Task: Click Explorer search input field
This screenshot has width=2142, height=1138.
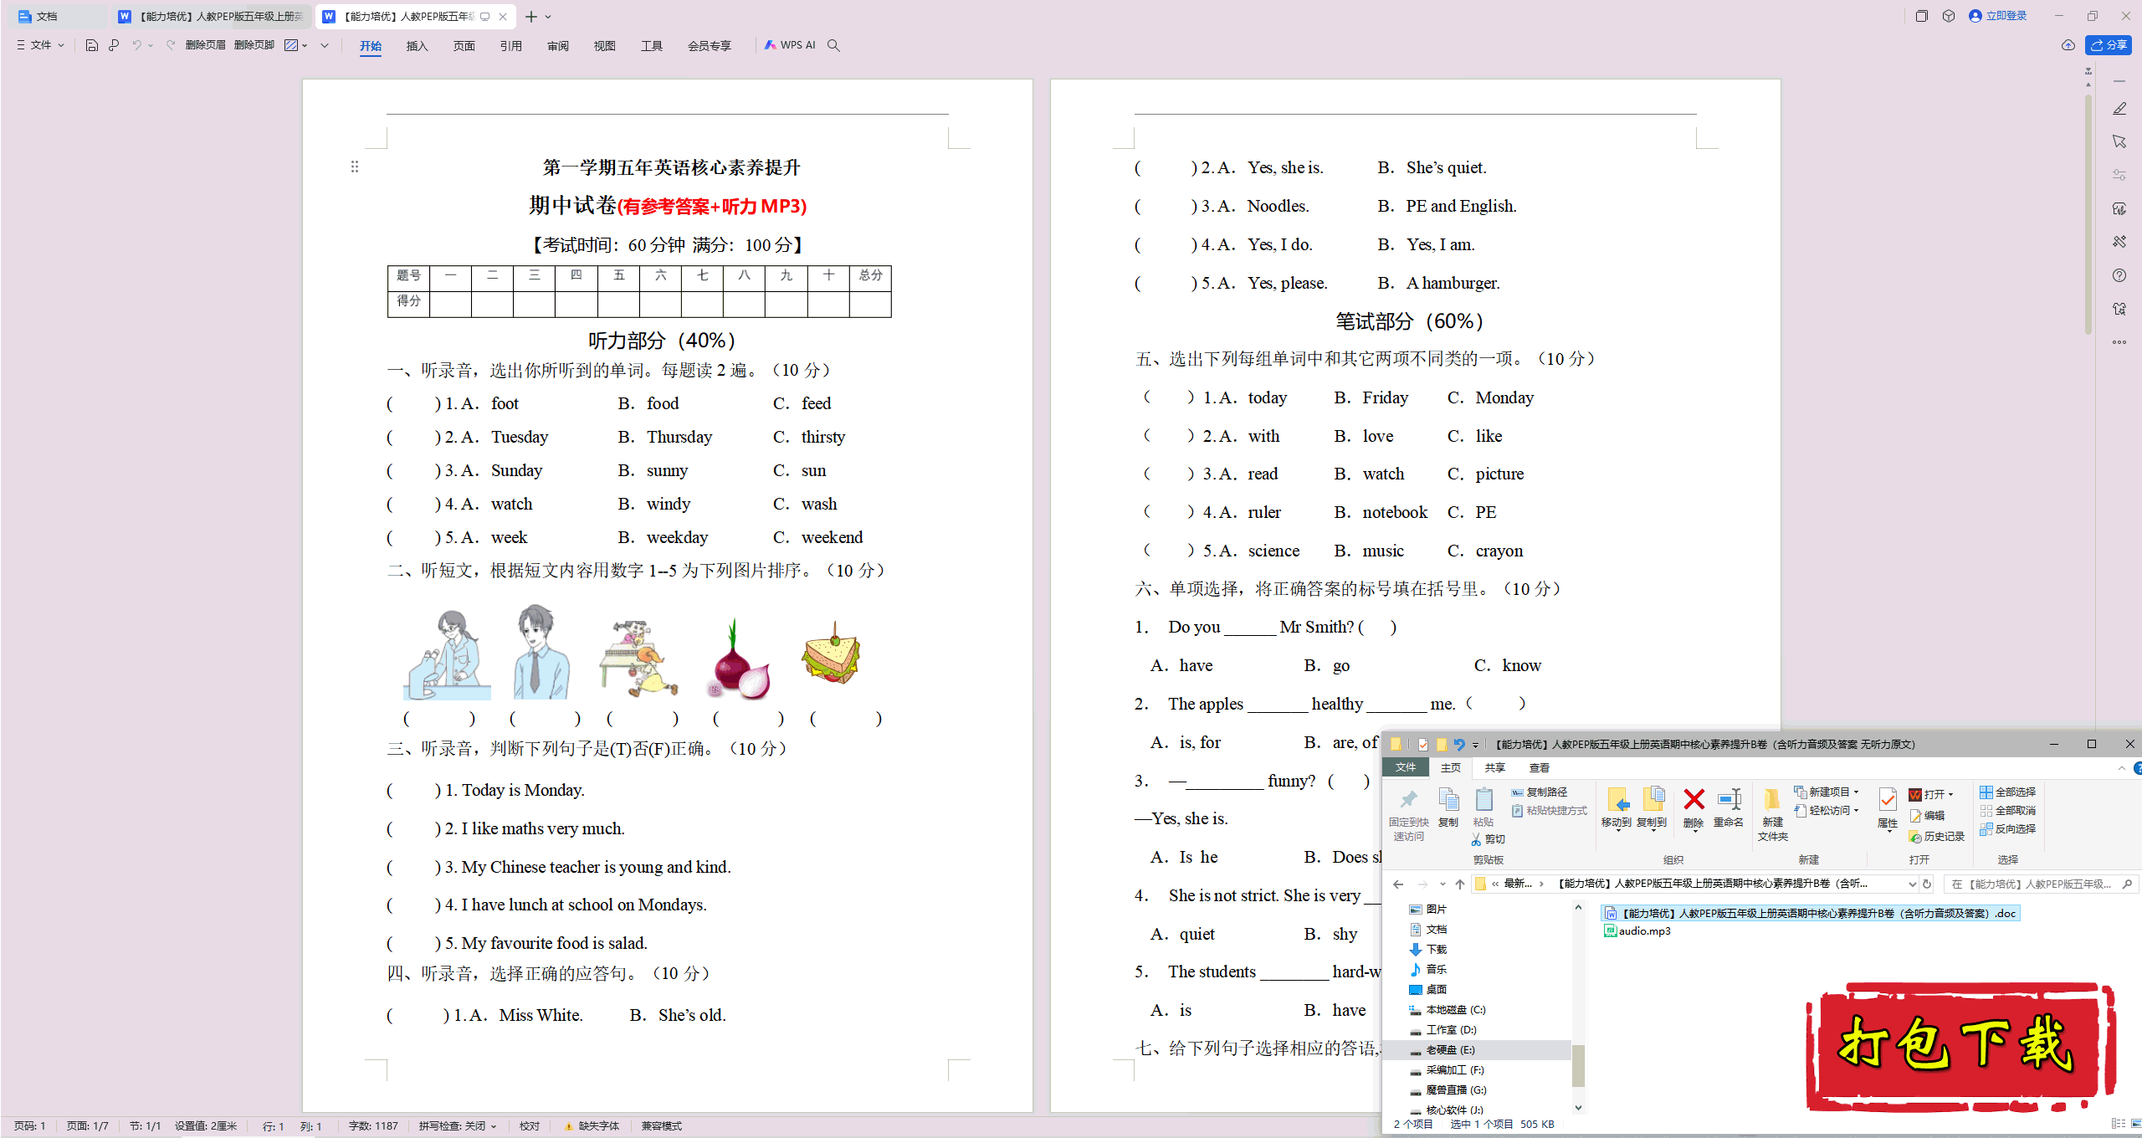Action: click(x=2041, y=884)
